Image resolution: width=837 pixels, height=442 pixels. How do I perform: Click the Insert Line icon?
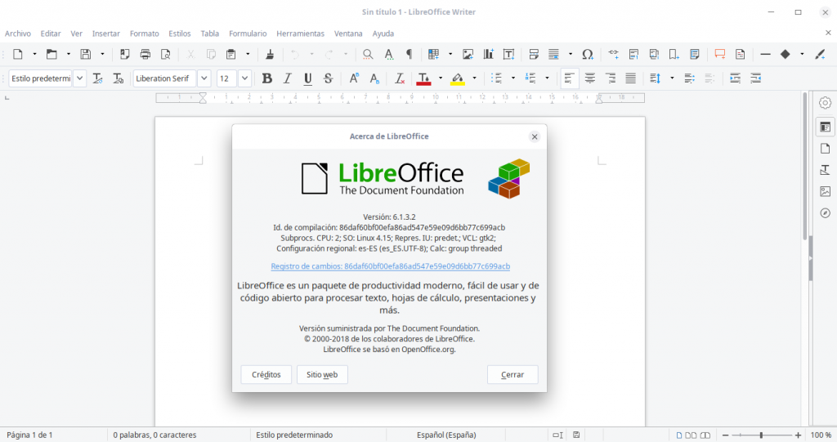[x=765, y=54]
